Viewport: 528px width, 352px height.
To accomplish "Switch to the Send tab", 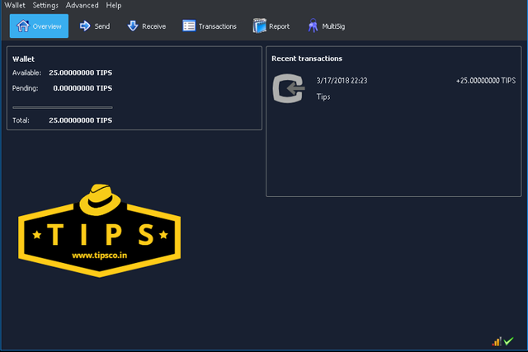I will (x=95, y=26).
